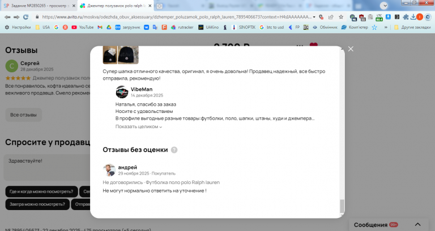Open the Футболка поло polo Ralph lauren item link
Viewport: 435px width, 231px height.
click(x=182, y=182)
